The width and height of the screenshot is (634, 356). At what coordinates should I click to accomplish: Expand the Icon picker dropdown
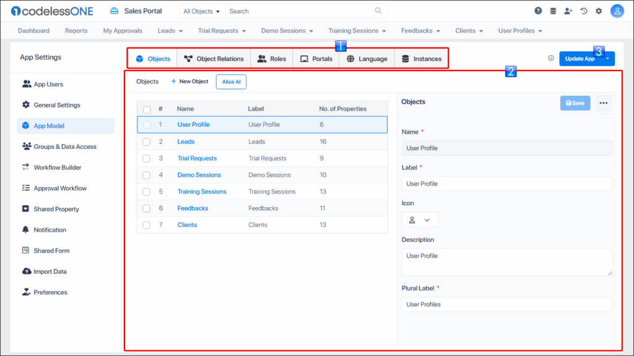coord(420,219)
